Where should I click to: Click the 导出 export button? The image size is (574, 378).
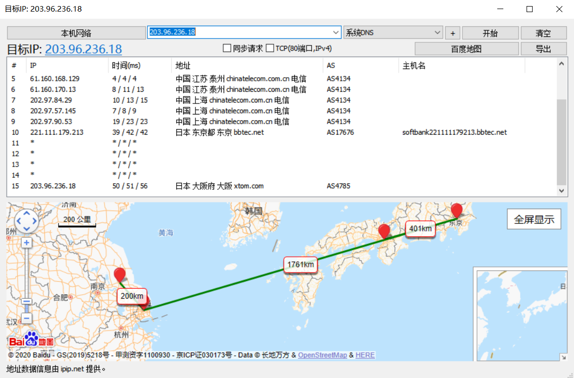pyautogui.click(x=543, y=49)
